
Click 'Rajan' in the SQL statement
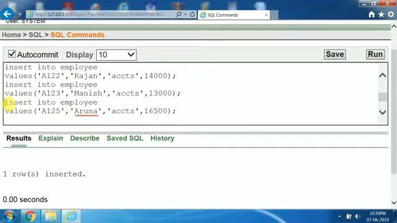pyautogui.click(x=86, y=76)
